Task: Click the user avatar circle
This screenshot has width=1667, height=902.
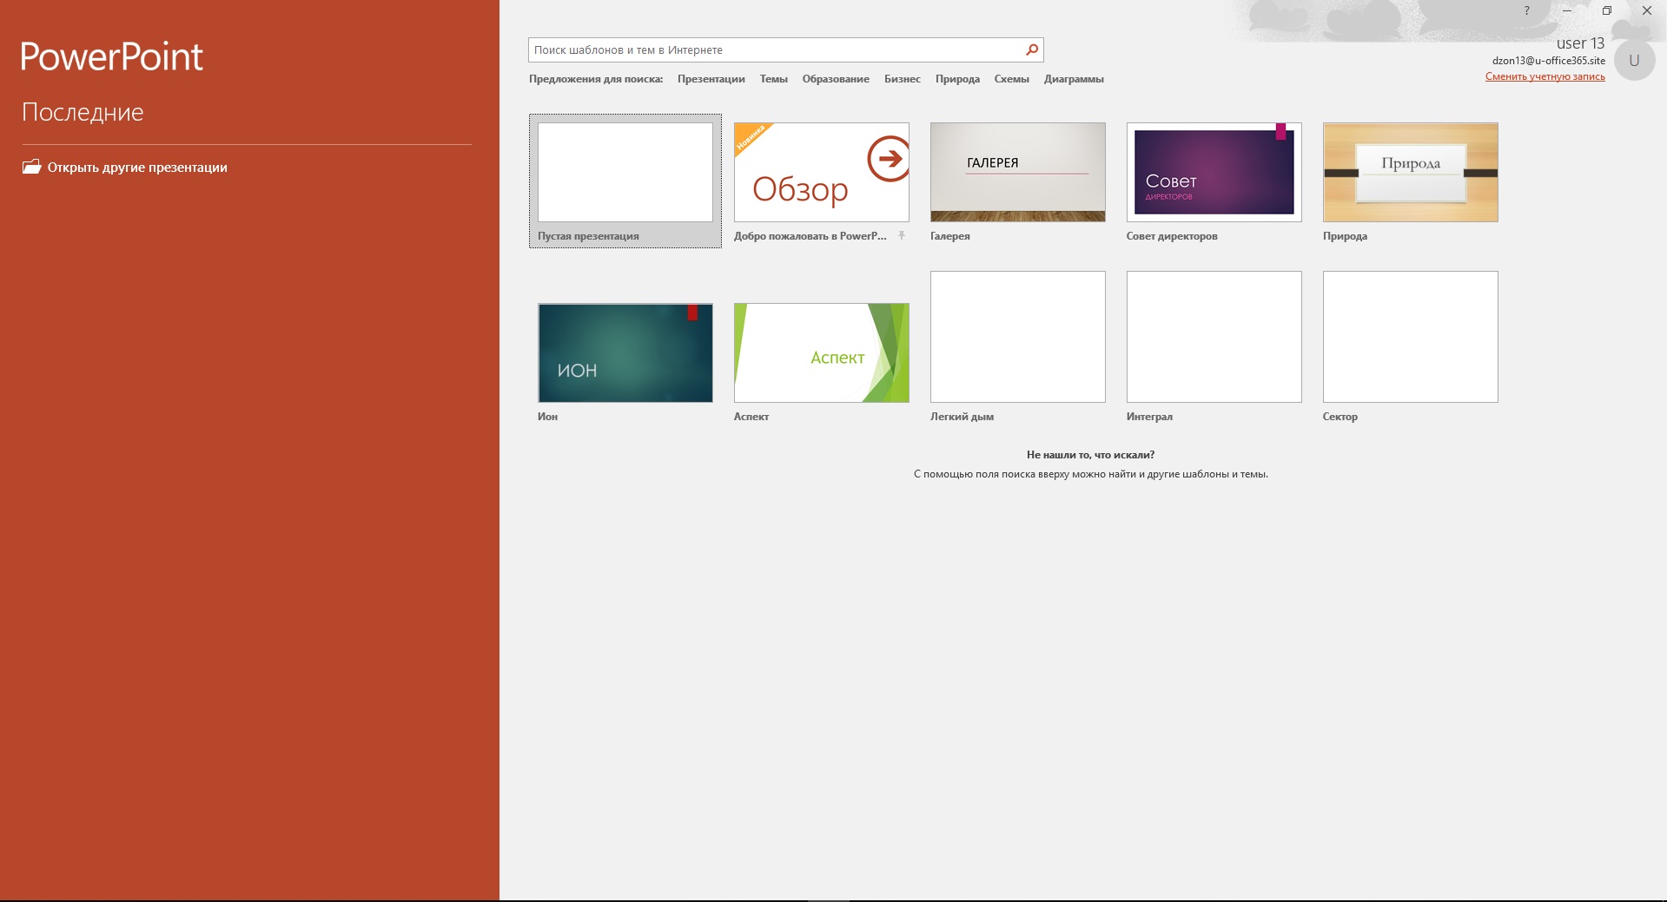Action: (x=1634, y=61)
